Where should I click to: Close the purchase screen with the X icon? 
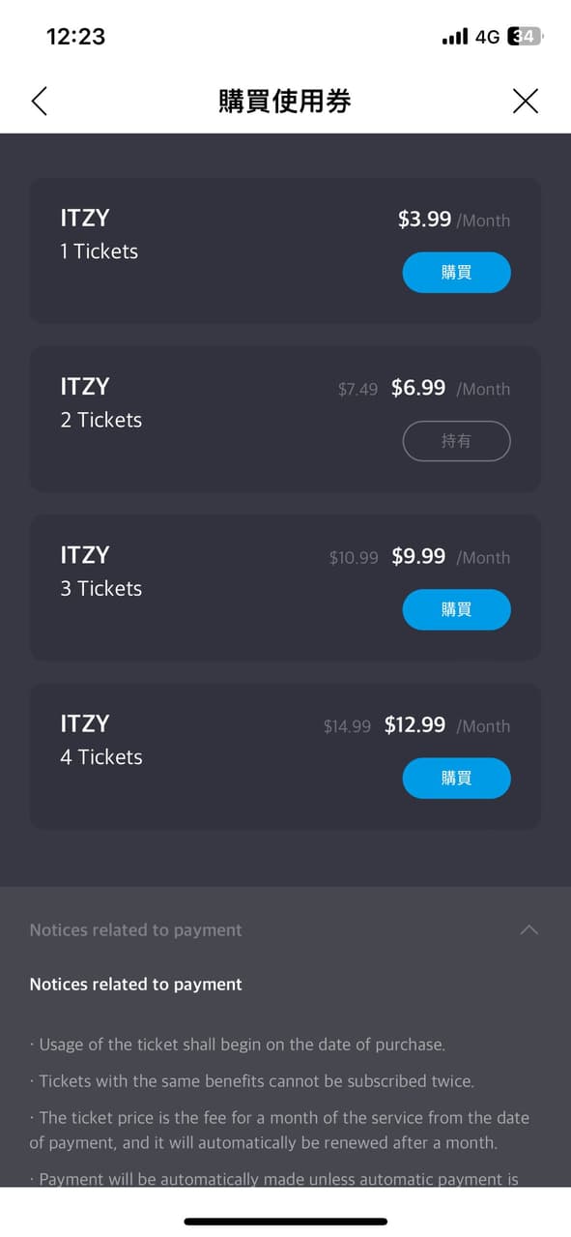(526, 101)
